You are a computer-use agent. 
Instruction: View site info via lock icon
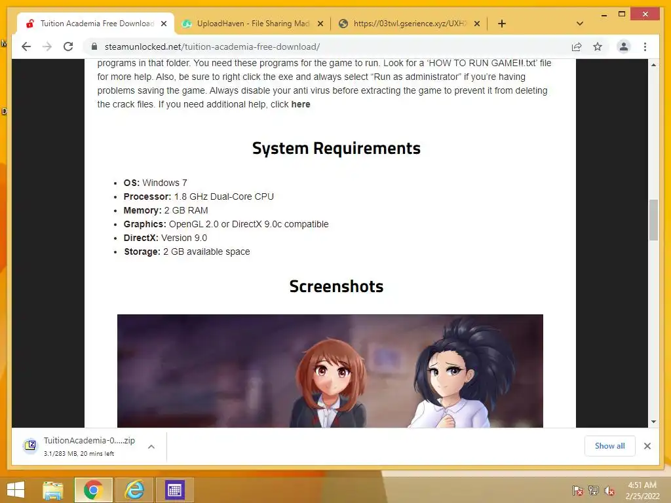[x=94, y=47]
